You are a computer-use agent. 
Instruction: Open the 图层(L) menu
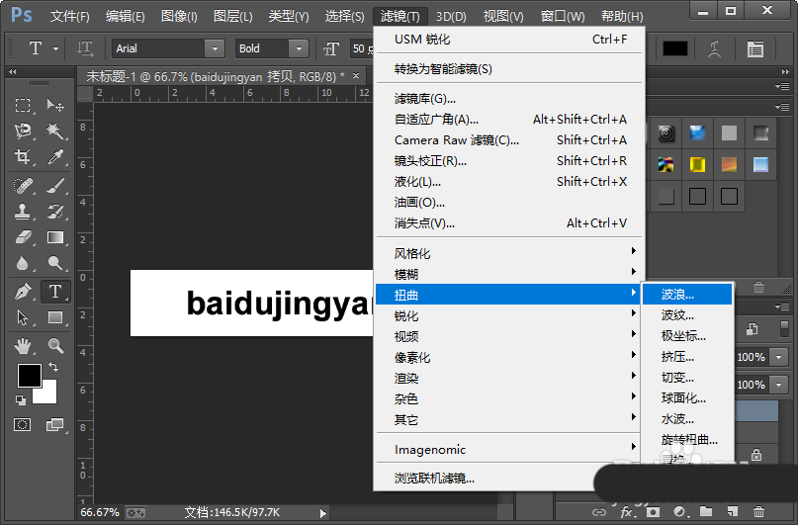point(233,16)
